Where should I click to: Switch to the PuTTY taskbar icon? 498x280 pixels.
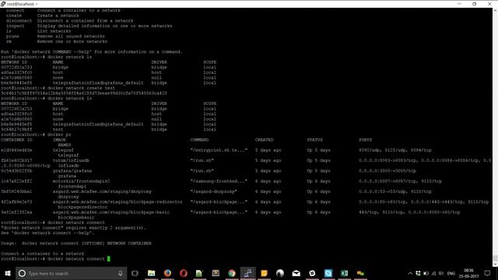coord(247,273)
